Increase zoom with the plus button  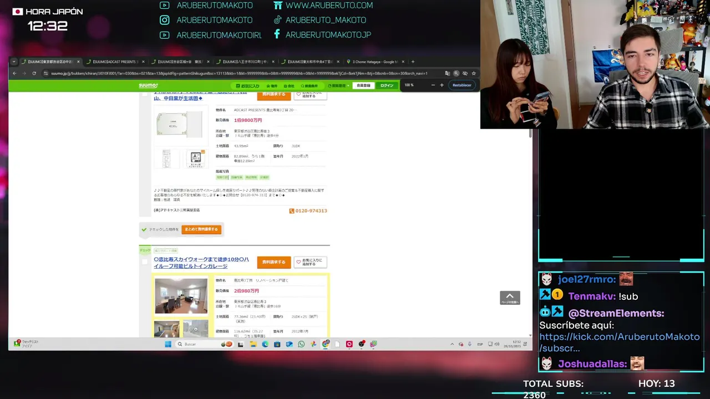click(x=442, y=85)
